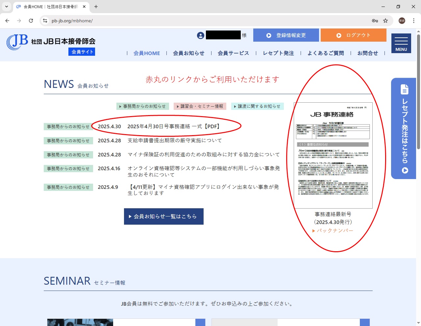This screenshot has width=421, height=326.
Task: Open Chrome three-dot menu
Action: (414, 21)
